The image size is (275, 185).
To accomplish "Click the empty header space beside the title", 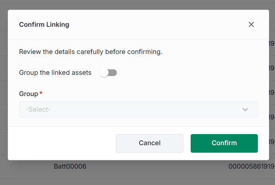I will pos(158,25).
